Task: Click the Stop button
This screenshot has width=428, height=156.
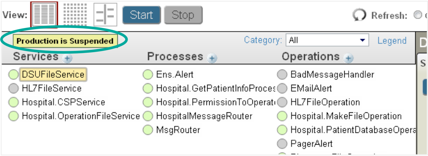Action: coord(183,15)
